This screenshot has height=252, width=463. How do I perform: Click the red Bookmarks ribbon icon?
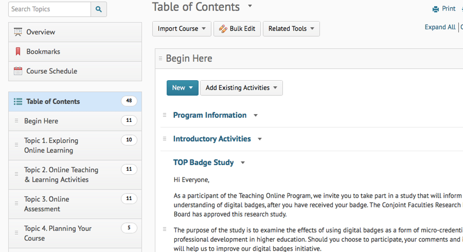tap(18, 51)
